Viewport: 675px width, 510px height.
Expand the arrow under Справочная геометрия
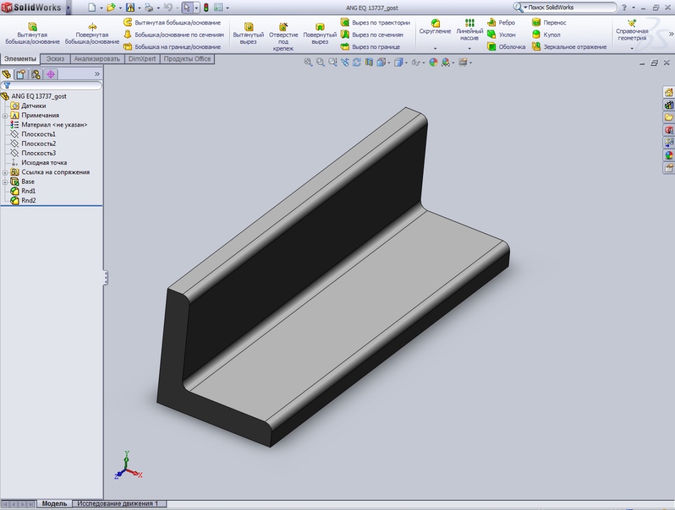[632, 48]
